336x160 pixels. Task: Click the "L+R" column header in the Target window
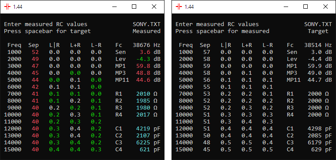tap(247, 45)
